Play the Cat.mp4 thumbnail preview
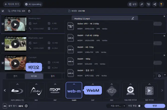167x110 pixels. point(15,63)
